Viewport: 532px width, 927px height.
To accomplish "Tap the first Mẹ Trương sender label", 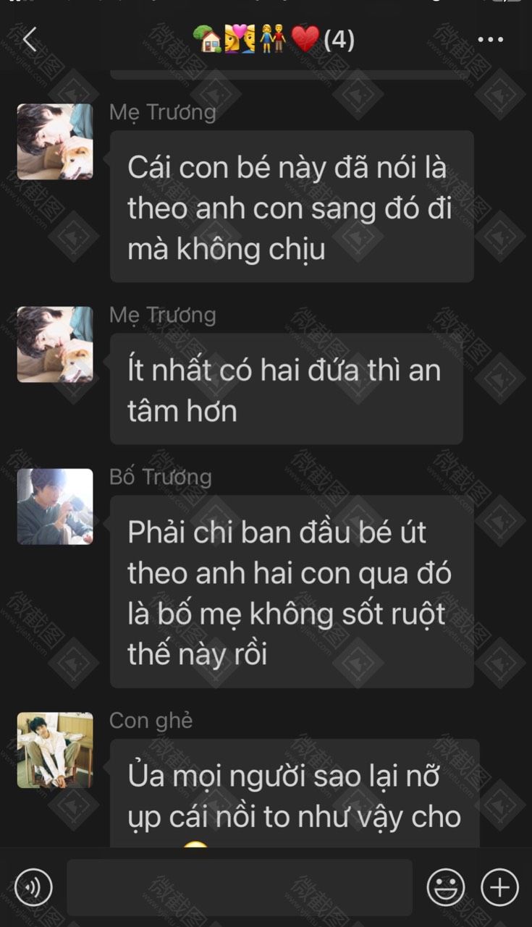I will (x=163, y=112).
